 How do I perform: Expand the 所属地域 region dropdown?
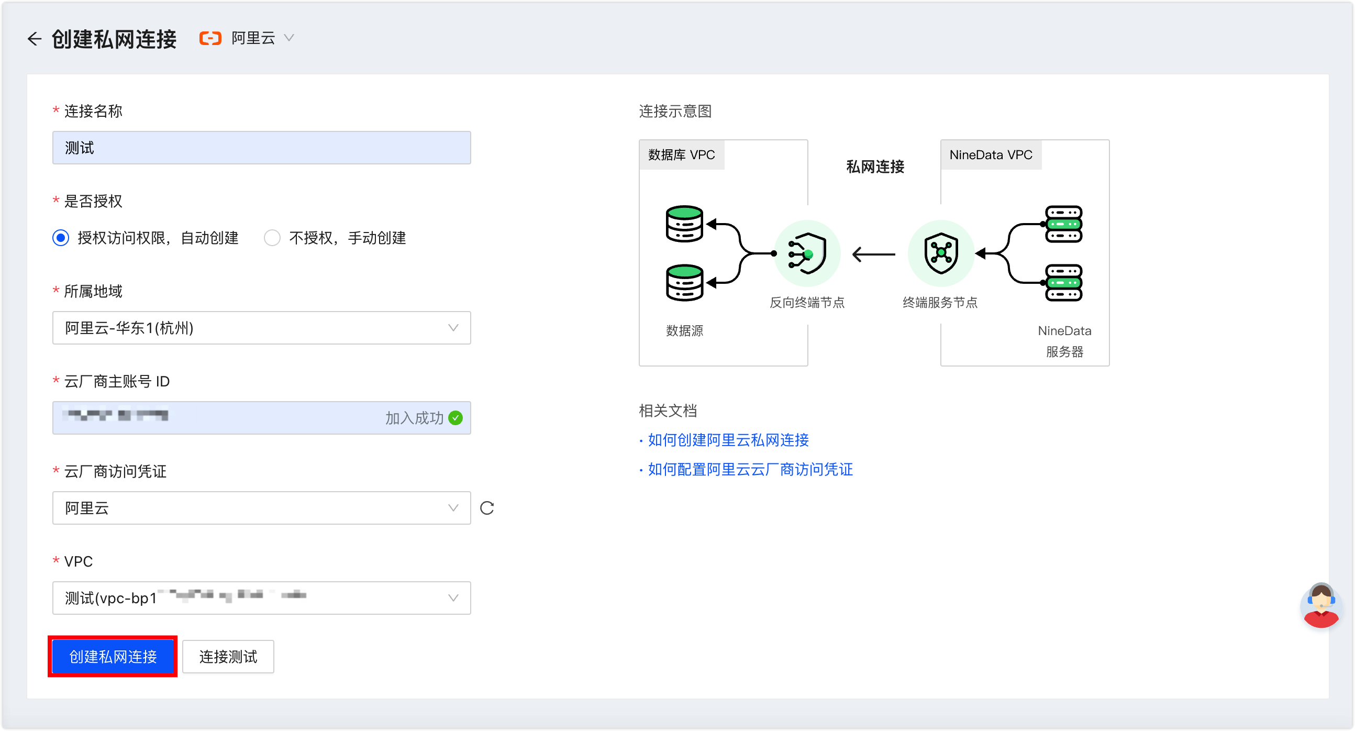point(261,328)
